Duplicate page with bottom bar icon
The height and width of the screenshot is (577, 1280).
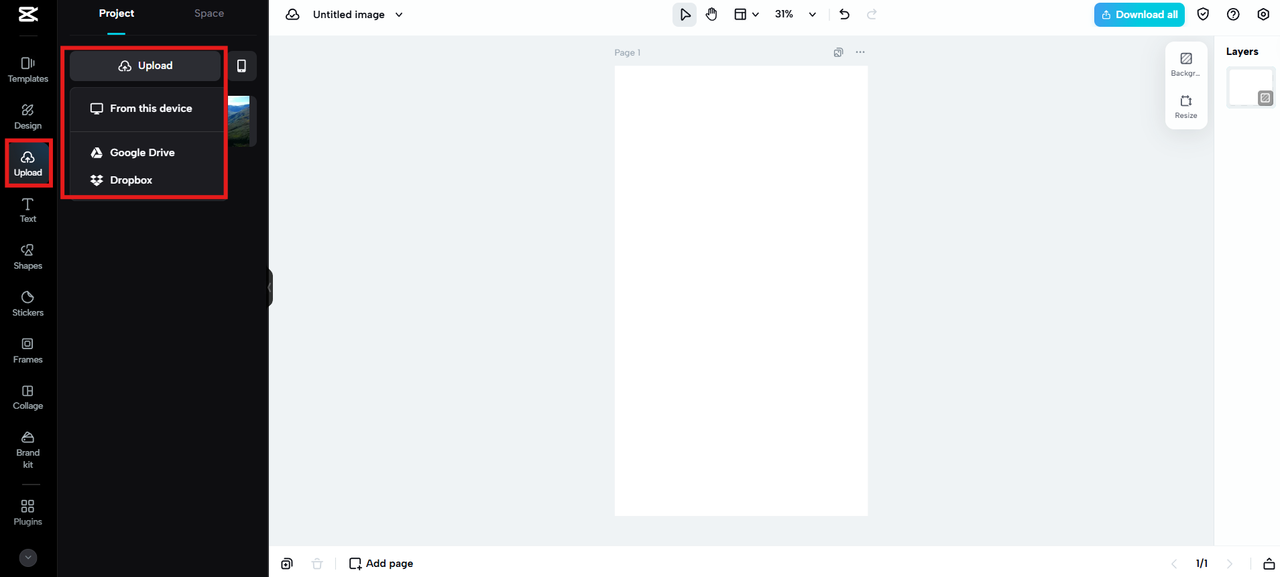[x=287, y=564]
